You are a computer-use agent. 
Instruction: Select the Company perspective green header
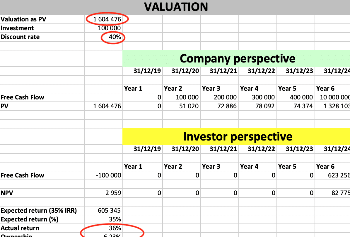tap(236, 59)
